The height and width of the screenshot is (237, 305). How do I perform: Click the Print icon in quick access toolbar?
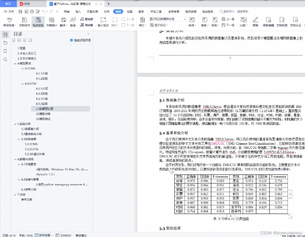pyautogui.click(x=32, y=12)
